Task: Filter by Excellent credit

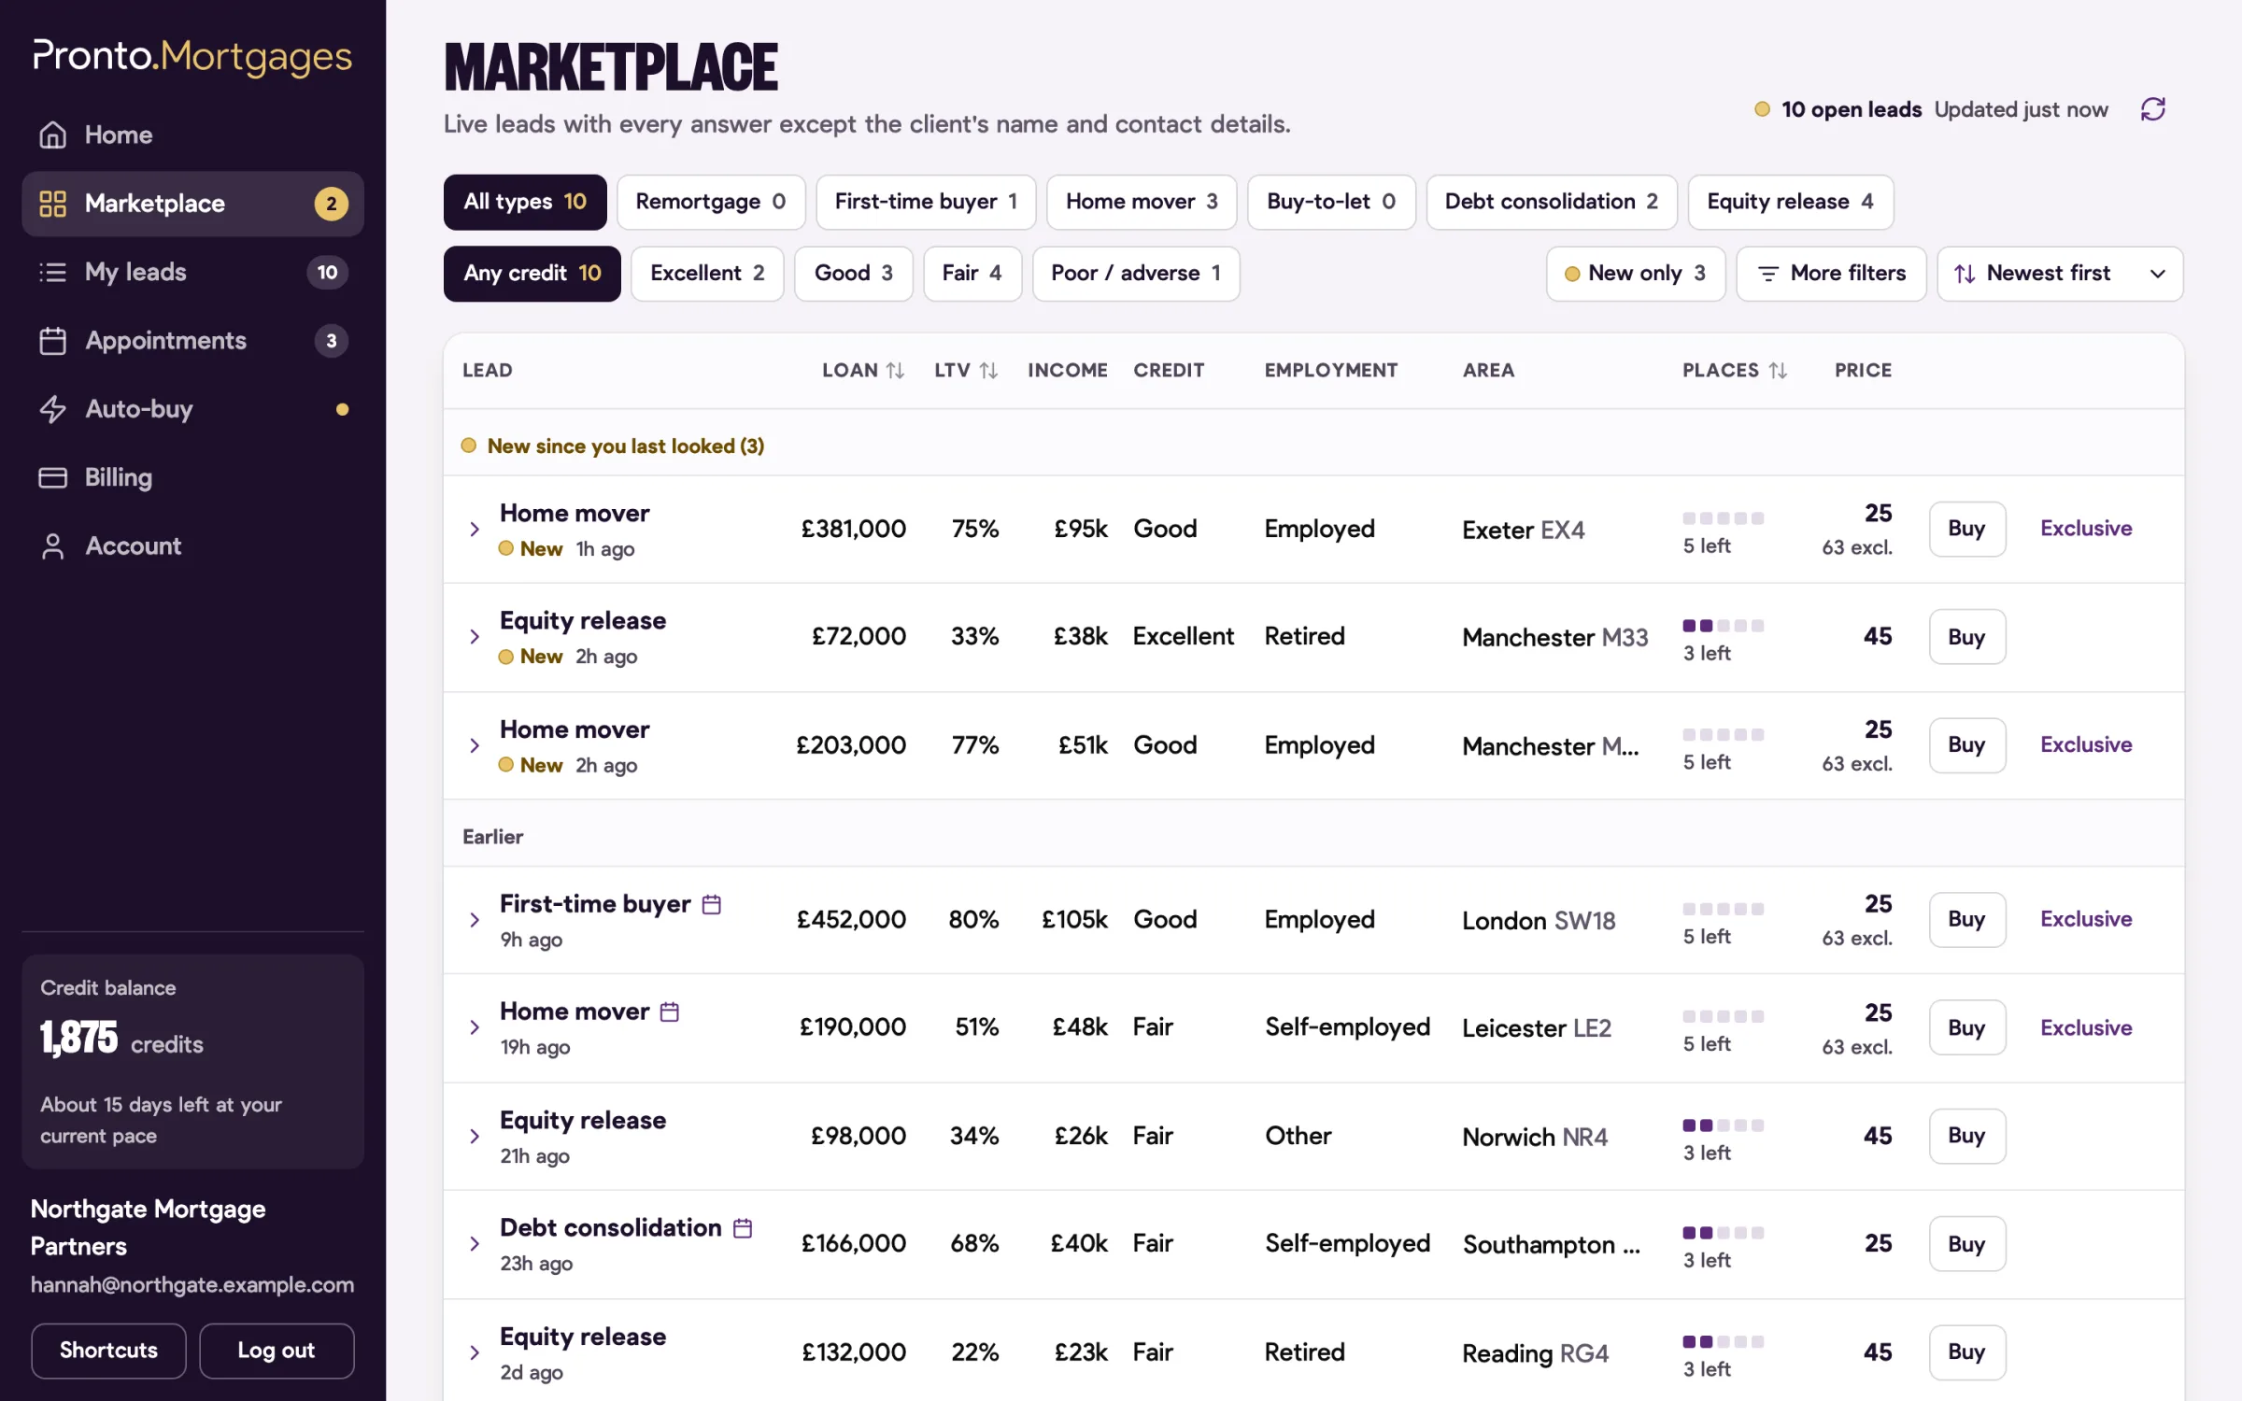Action: [707, 274]
